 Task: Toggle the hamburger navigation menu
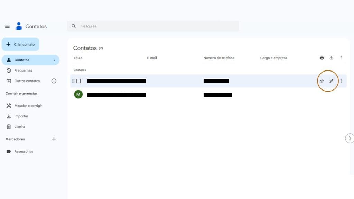click(x=7, y=26)
